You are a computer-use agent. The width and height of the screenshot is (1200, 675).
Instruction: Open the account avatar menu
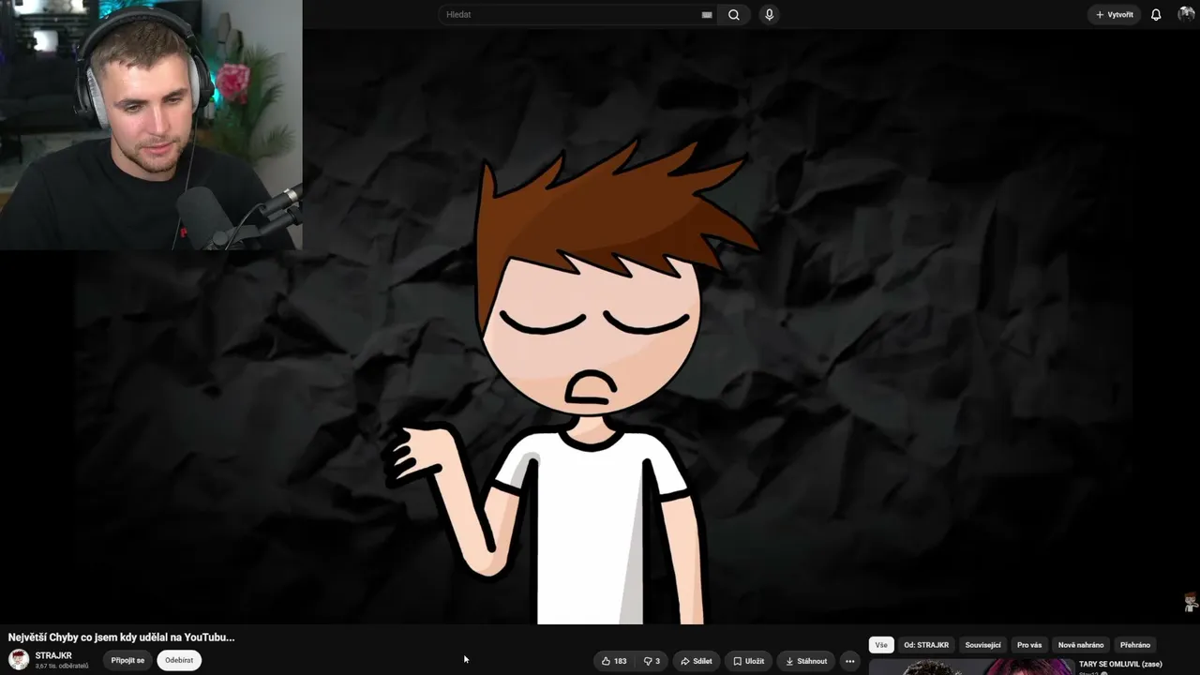point(1186,14)
